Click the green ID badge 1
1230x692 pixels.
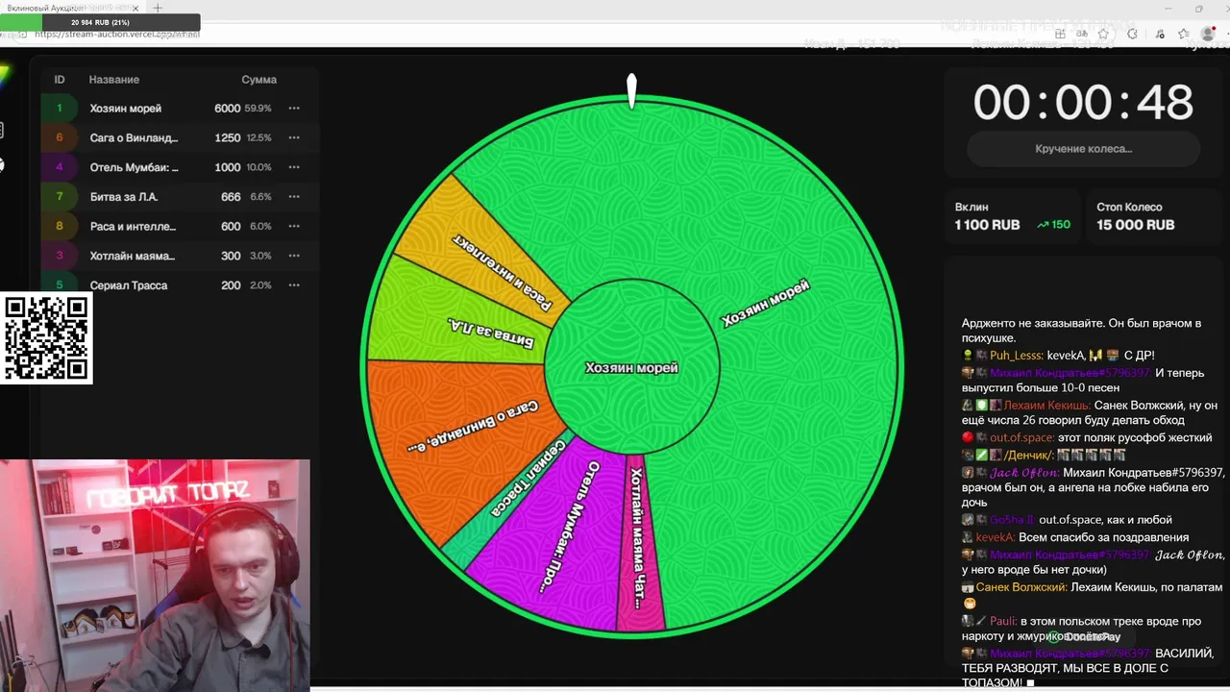[60, 109]
